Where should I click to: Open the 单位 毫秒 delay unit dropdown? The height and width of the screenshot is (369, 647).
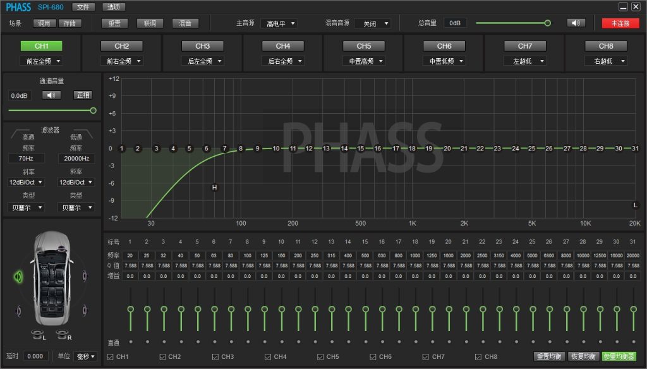pyautogui.click(x=86, y=356)
